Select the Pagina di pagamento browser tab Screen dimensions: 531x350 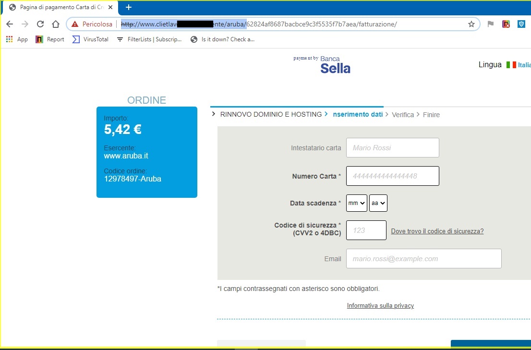click(x=60, y=8)
